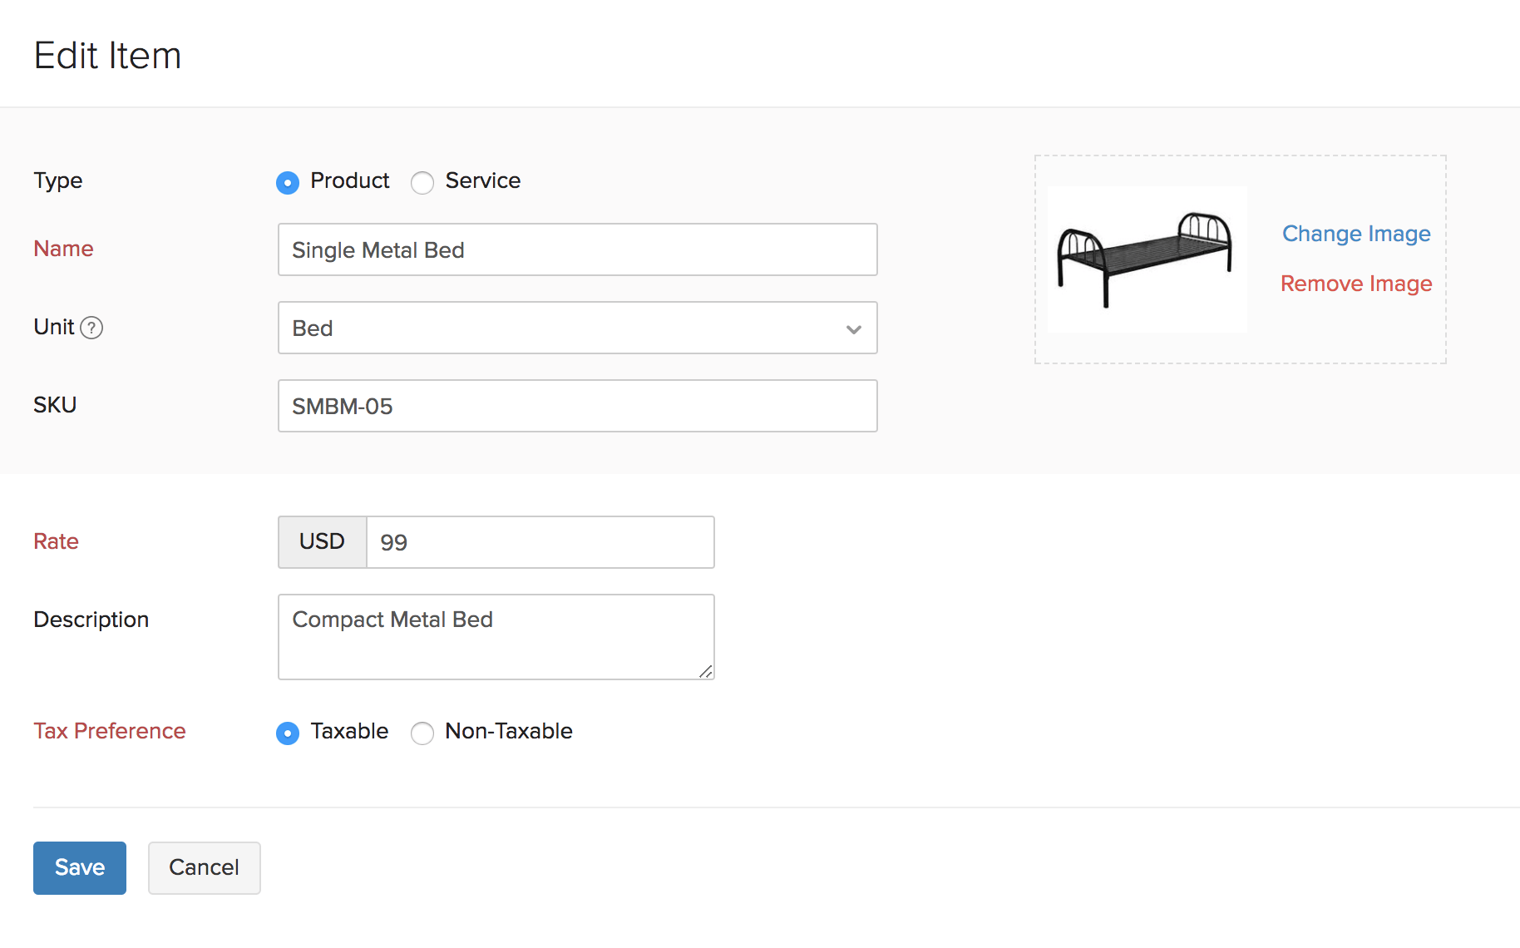Choose the Taxable radio option

click(x=288, y=733)
